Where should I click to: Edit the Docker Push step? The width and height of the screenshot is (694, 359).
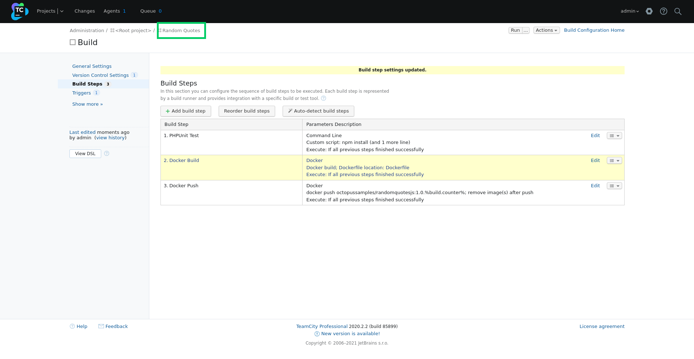click(x=595, y=186)
